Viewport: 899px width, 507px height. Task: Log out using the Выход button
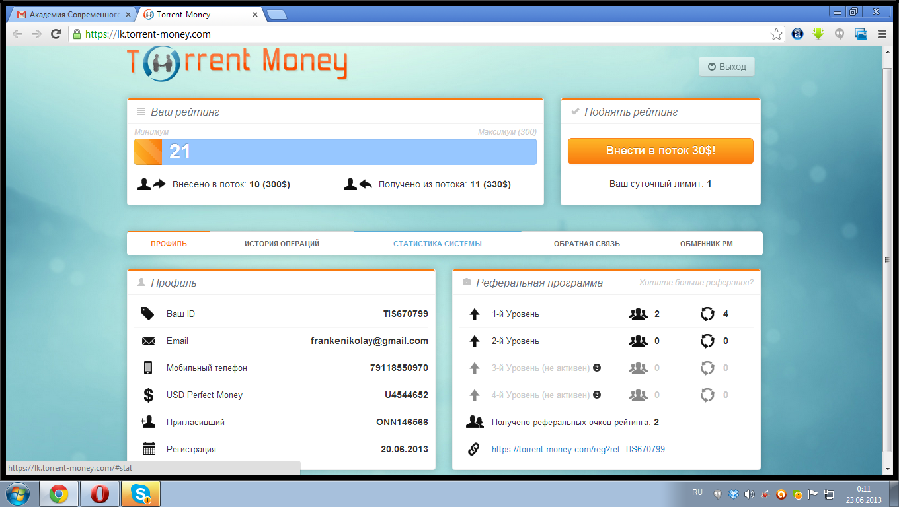pos(726,67)
